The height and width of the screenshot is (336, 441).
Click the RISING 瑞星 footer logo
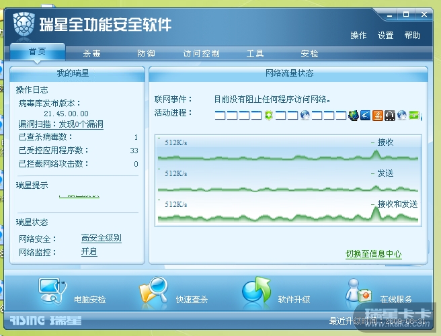(x=46, y=321)
